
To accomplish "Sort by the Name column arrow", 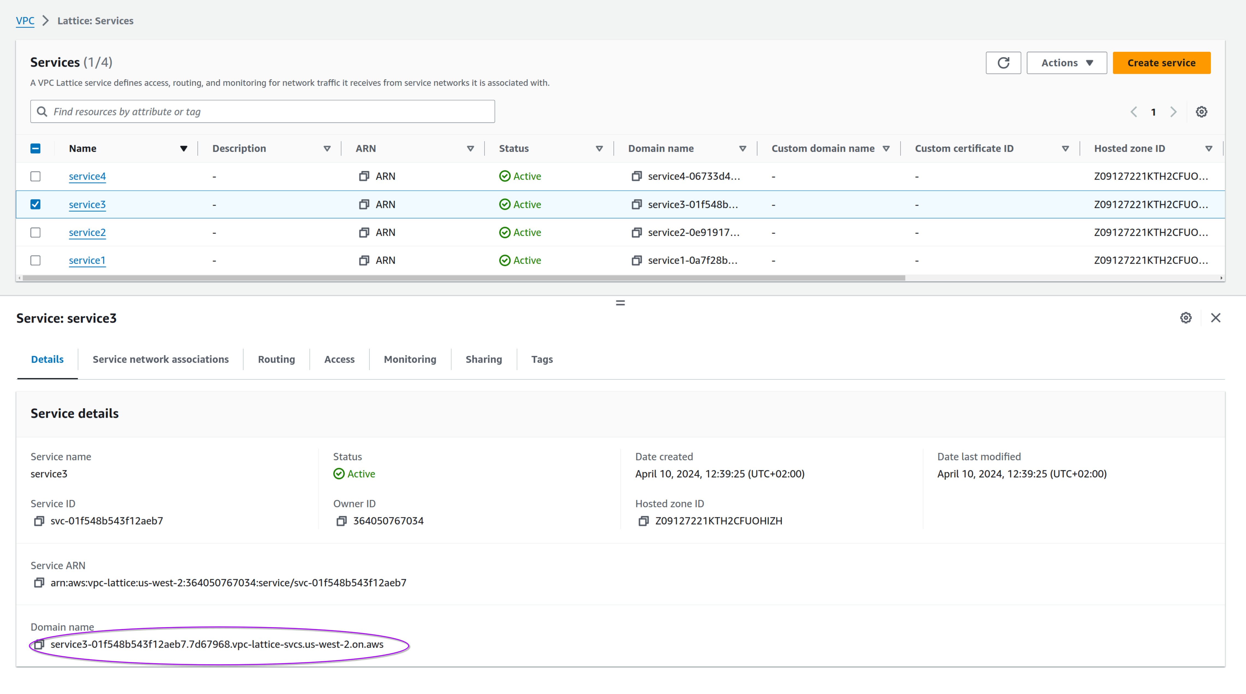I will pyautogui.click(x=183, y=148).
